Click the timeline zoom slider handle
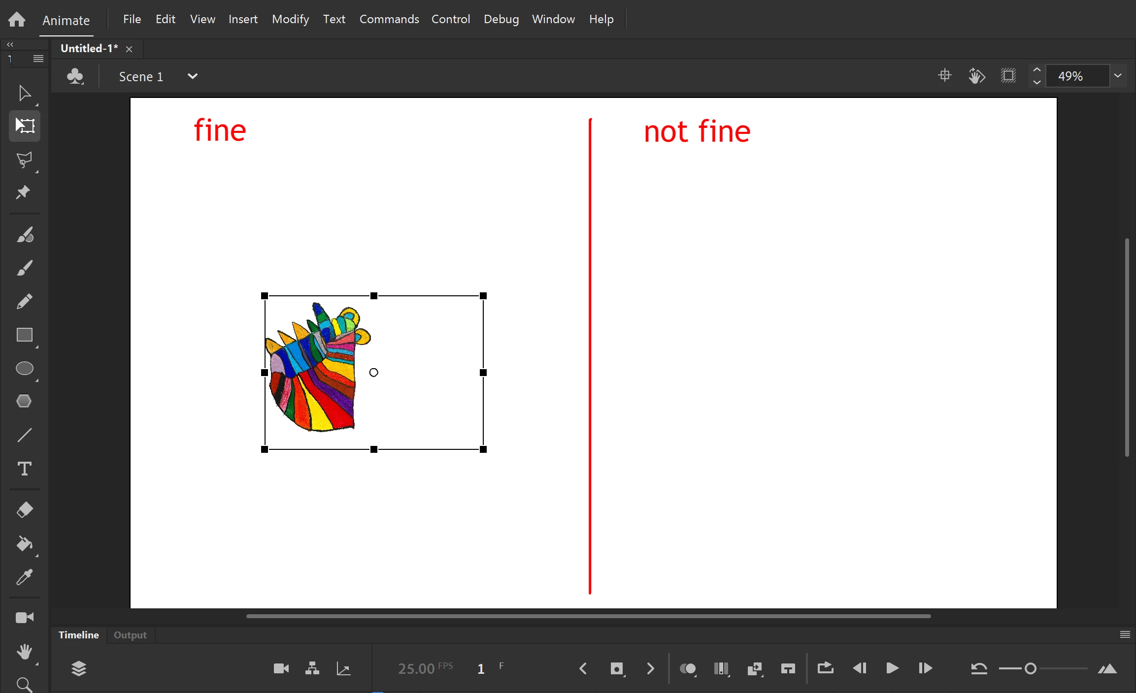The width and height of the screenshot is (1136, 693). 1030,668
